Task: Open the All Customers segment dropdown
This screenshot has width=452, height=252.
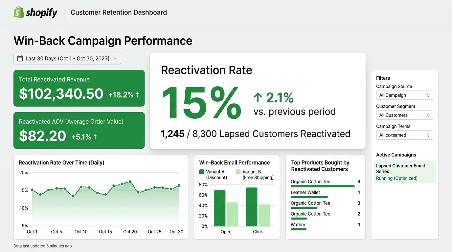Action: click(x=404, y=115)
